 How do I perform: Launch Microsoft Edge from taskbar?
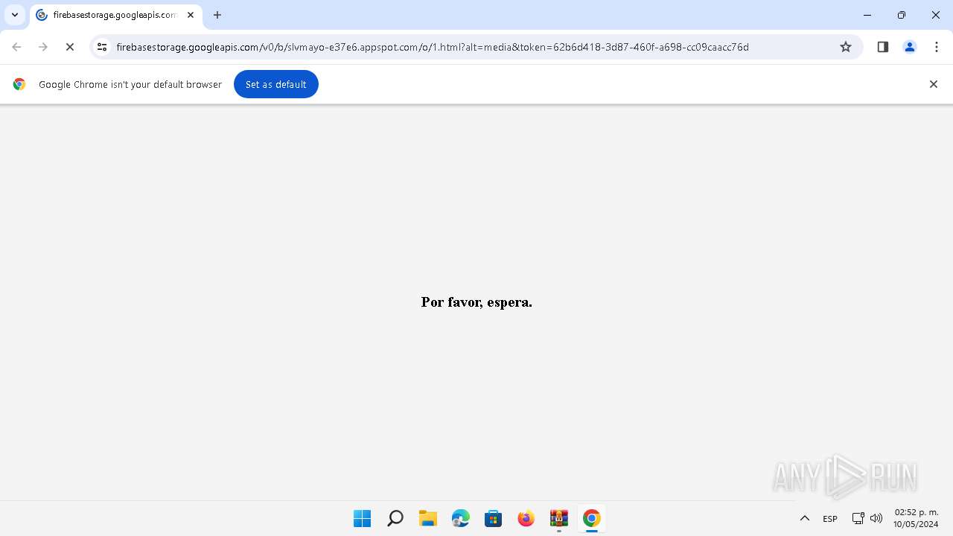(x=461, y=518)
